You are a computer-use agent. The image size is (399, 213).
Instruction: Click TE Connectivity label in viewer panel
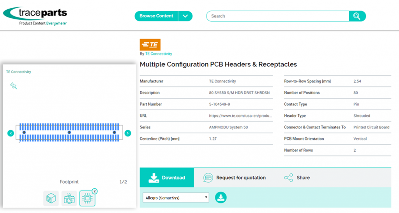[x=19, y=72]
